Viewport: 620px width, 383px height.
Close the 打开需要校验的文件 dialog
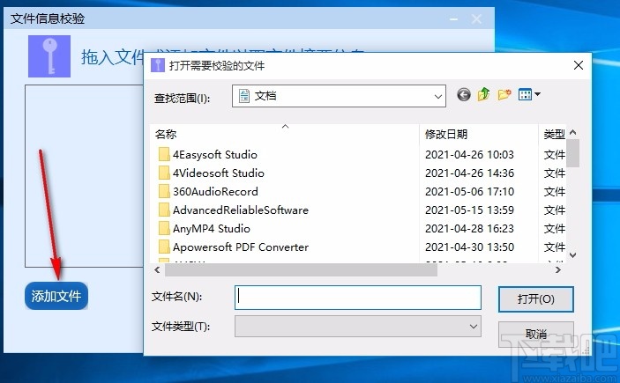[x=579, y=65]
